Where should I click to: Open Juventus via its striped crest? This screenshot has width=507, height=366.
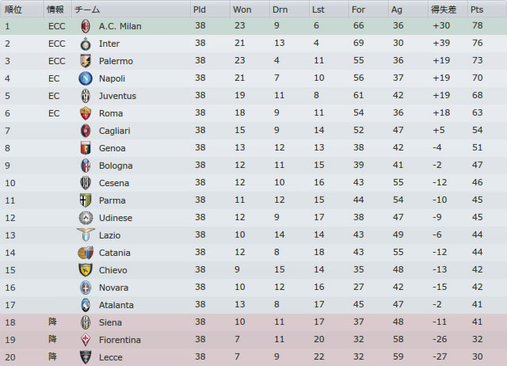click(86, 96)
